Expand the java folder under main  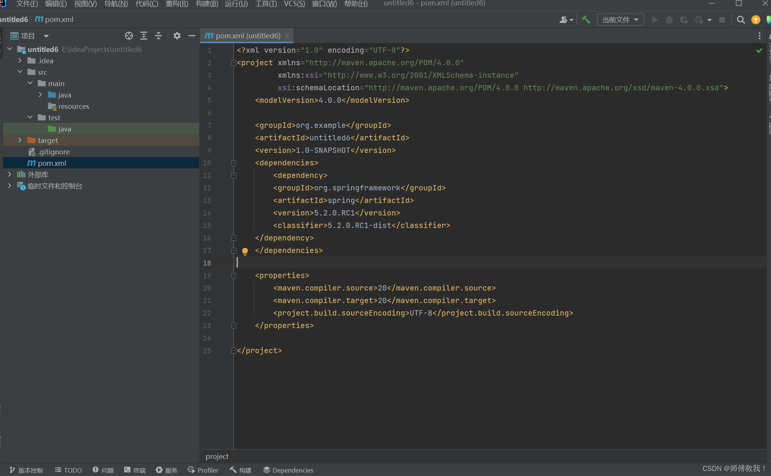point(40,94)
